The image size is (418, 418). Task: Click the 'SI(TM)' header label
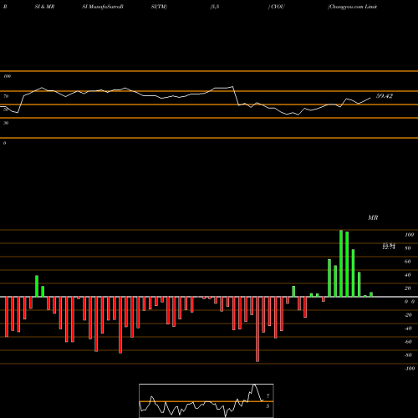[x=159, y=7]
